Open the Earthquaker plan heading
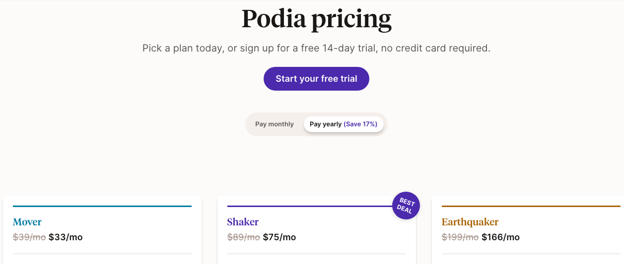 pos(470,222)
